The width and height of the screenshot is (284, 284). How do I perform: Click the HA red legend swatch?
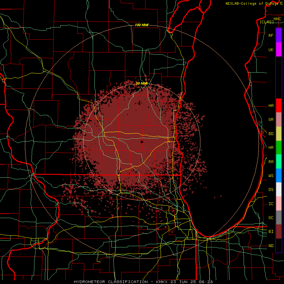pos(279,105)
